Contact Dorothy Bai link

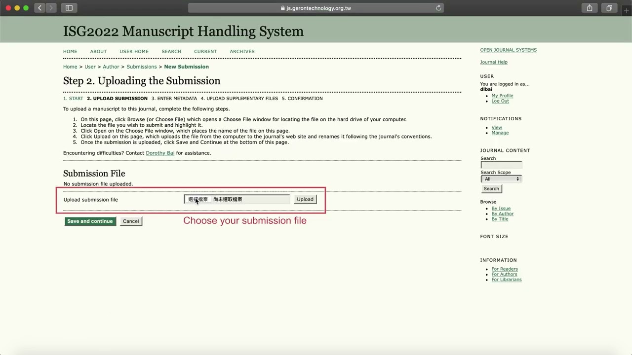coord(160,153)
